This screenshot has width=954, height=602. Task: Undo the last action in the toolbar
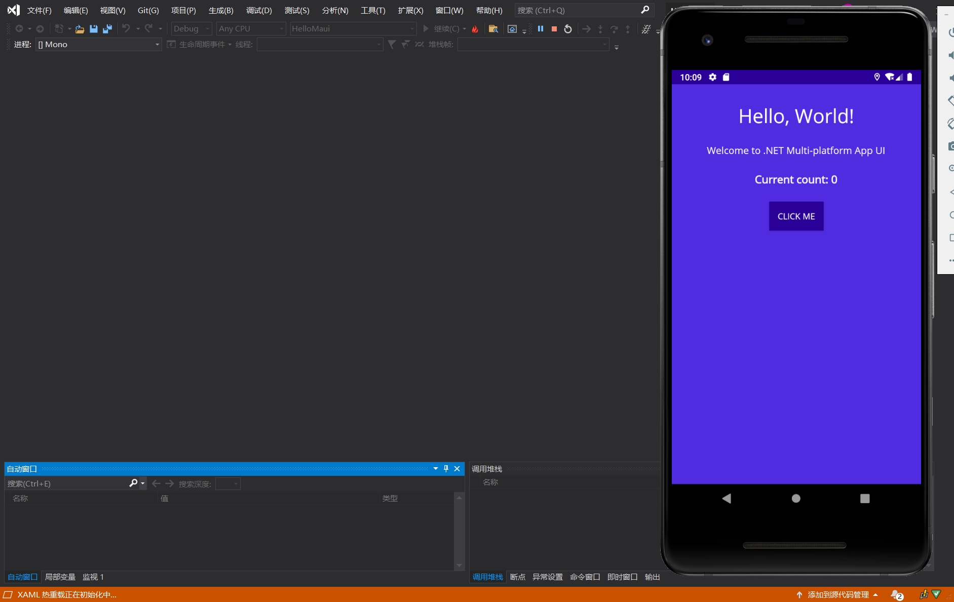[126, 28]
